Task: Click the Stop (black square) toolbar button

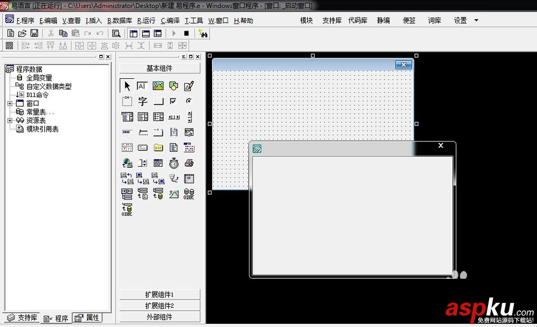Action: point(186,33)
